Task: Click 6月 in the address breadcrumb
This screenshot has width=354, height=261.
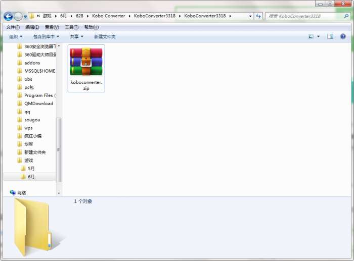Action: click(63, 16)
